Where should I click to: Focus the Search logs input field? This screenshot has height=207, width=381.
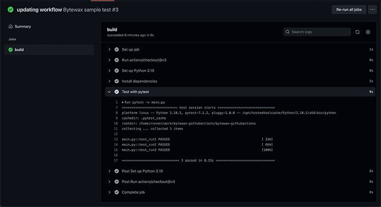pos(319,32)
